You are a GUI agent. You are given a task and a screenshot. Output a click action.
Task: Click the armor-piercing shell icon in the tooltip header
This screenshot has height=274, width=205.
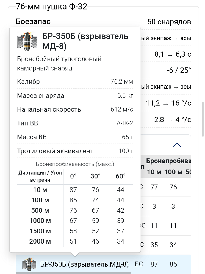pyautogui.click(x=27, y=41)
